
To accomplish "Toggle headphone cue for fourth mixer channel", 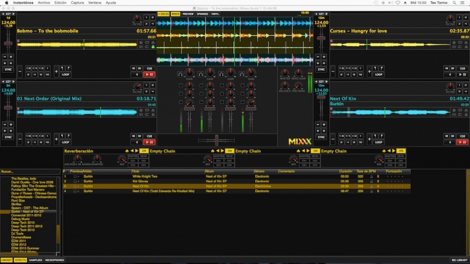I will tap(242, 74).
